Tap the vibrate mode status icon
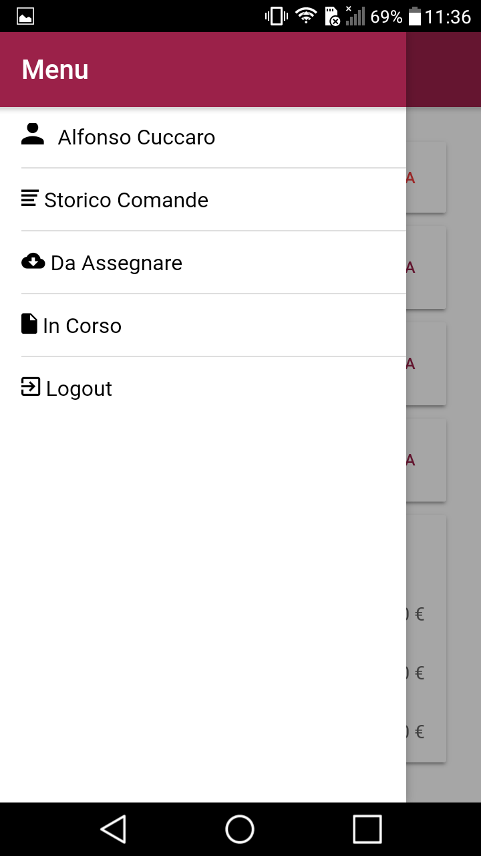 (276, 16)
